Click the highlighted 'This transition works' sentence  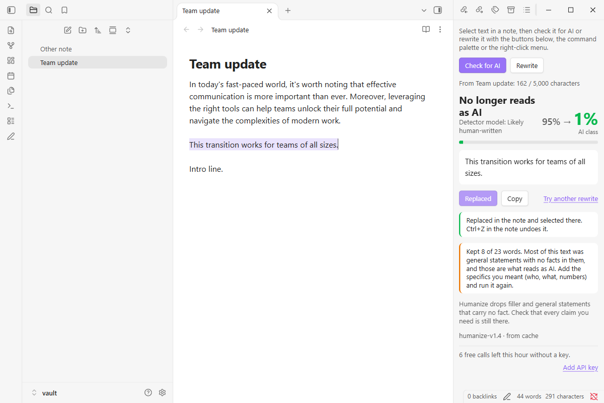(263, 145)
